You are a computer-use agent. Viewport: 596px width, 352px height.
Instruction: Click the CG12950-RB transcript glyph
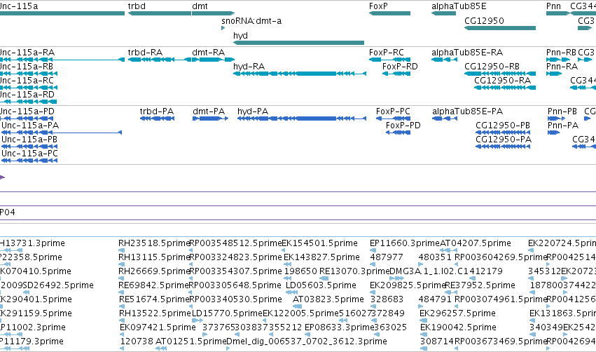pyautogui.click(x=500, y=74)
